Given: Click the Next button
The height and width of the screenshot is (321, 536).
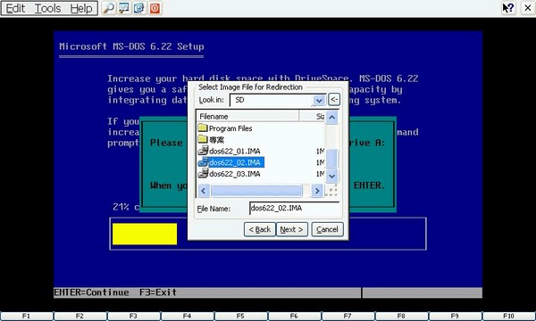Looking at the screenshot, I should pyautogui.click(x=291, y=229).
